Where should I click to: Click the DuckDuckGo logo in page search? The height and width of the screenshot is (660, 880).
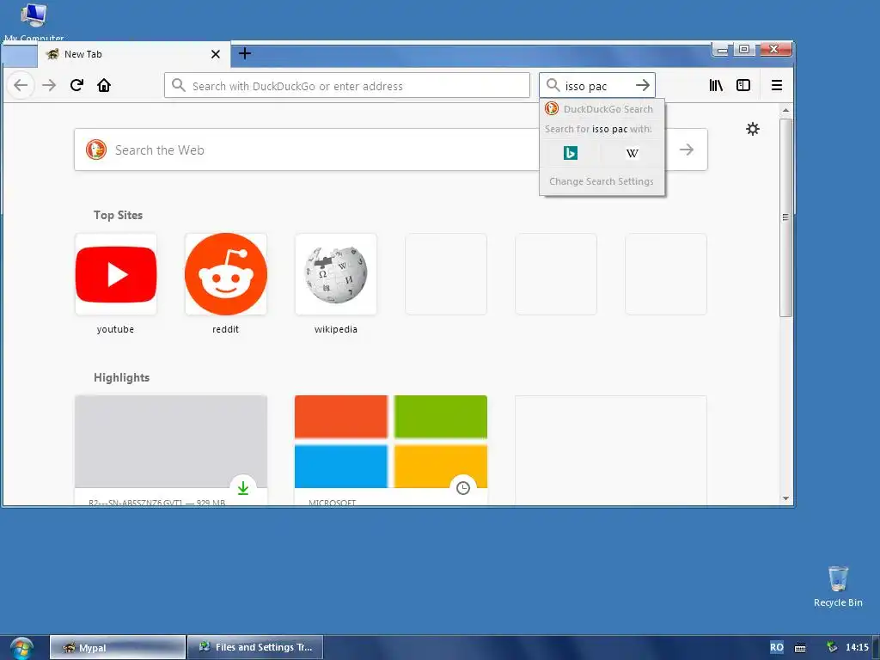96,150
